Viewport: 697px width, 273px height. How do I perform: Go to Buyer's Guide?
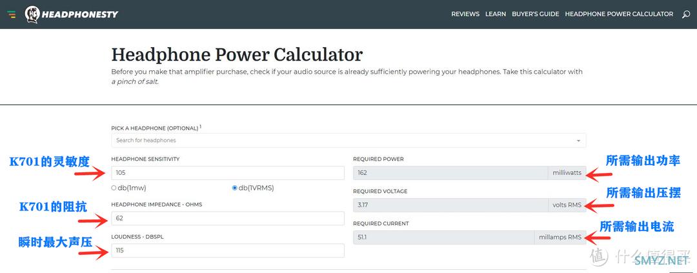535,14
